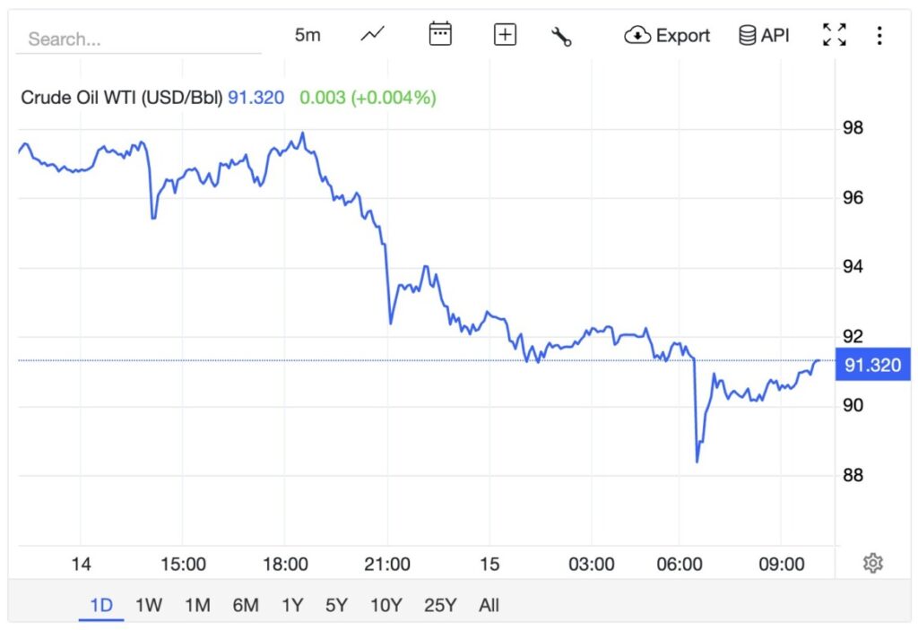Show All historical data
918x630 pixels.
click(x=489, y=605)
